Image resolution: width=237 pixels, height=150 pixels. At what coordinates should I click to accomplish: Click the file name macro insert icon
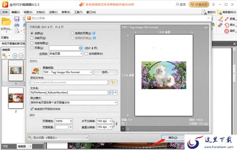[111, 93]
